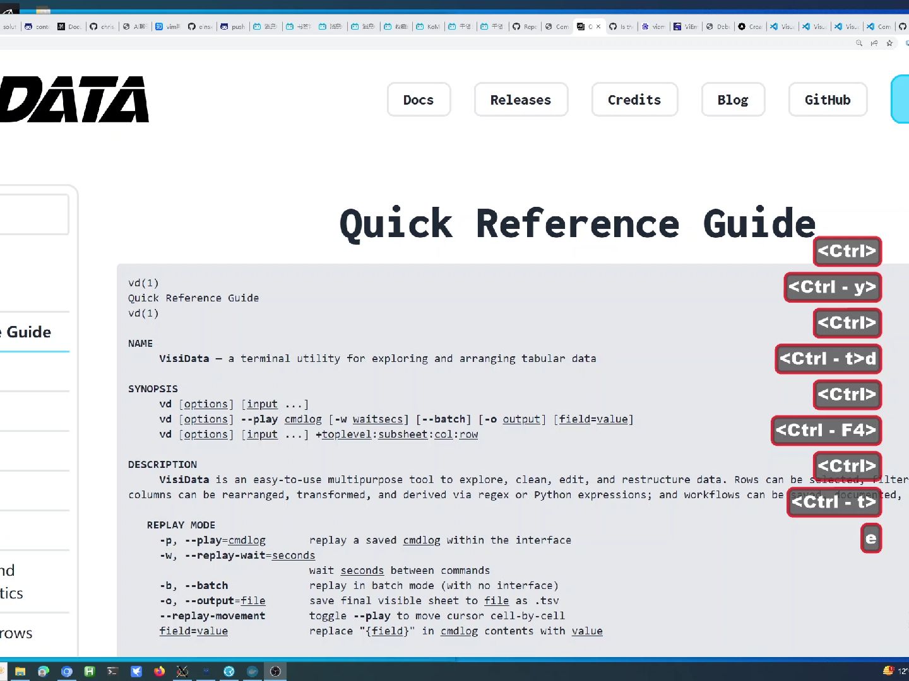Click 'toplevel' in the synopsis line
Viewport: 909px width, 681px height.
347,434
